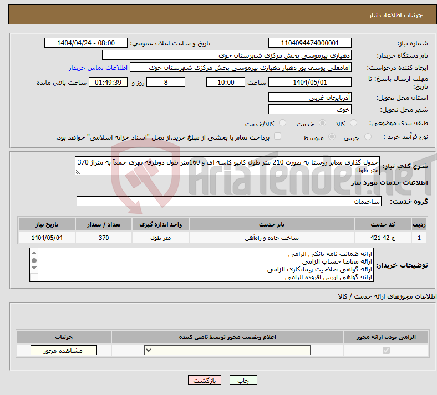Click the تاریخ نیاز column header
Image resolution: width=437 pixels, height=395 pixels.
(x=47, y=224)
